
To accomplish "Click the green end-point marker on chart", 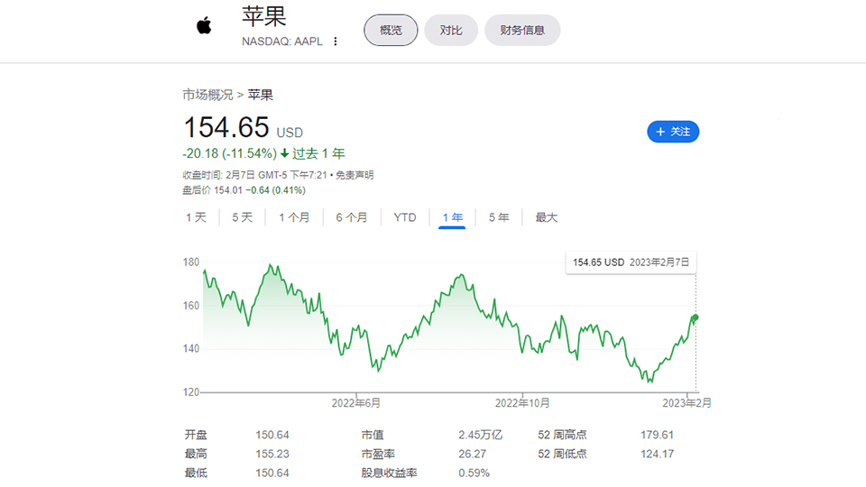I will (696, 317).
